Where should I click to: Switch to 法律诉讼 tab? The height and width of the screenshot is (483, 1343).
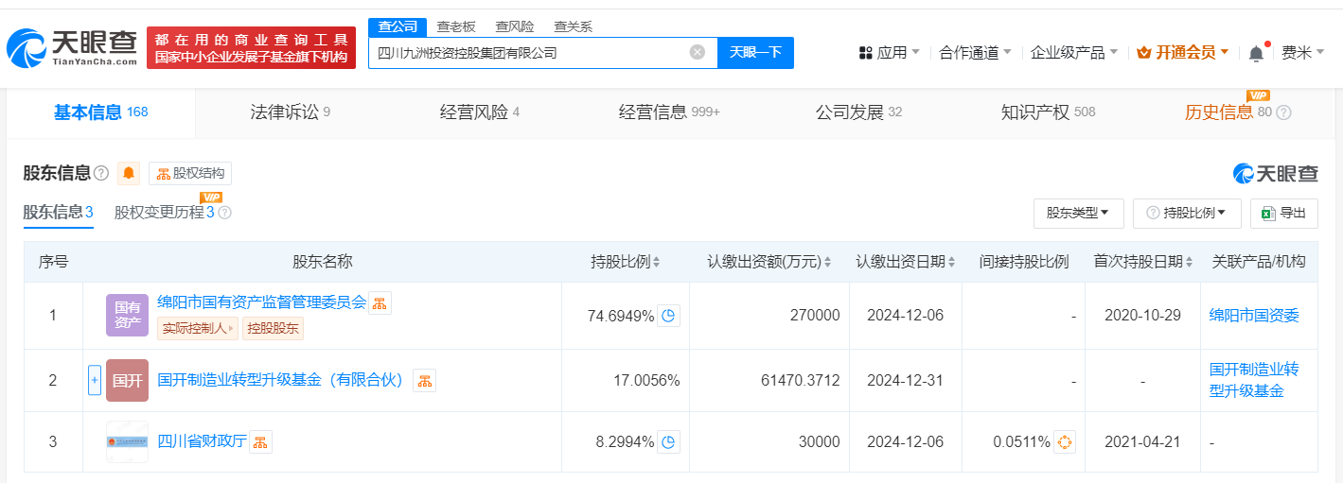pyautogui.click(x=290, y=112)
